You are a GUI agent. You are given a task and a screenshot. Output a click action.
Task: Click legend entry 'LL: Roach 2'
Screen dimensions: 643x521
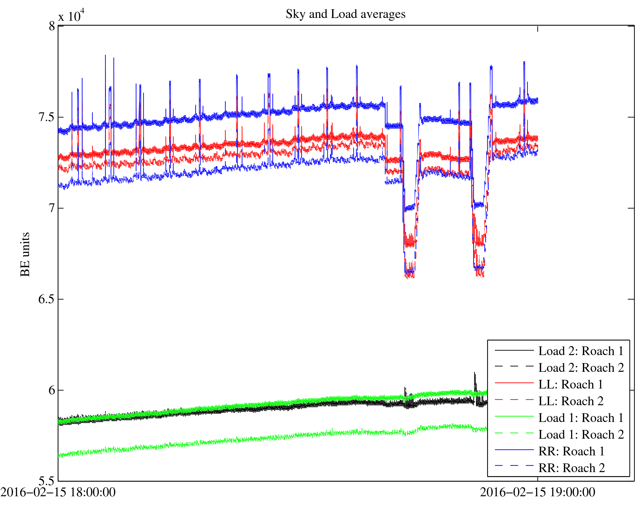tap(570, 401)
